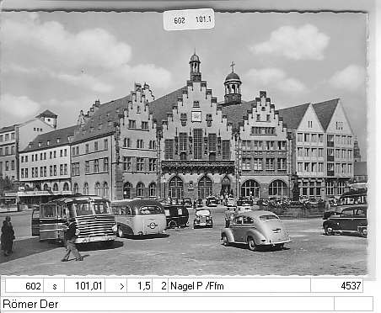Select the empty field right of Römer Der
Viewport: 381px width, 313px height.
point(354,304)
